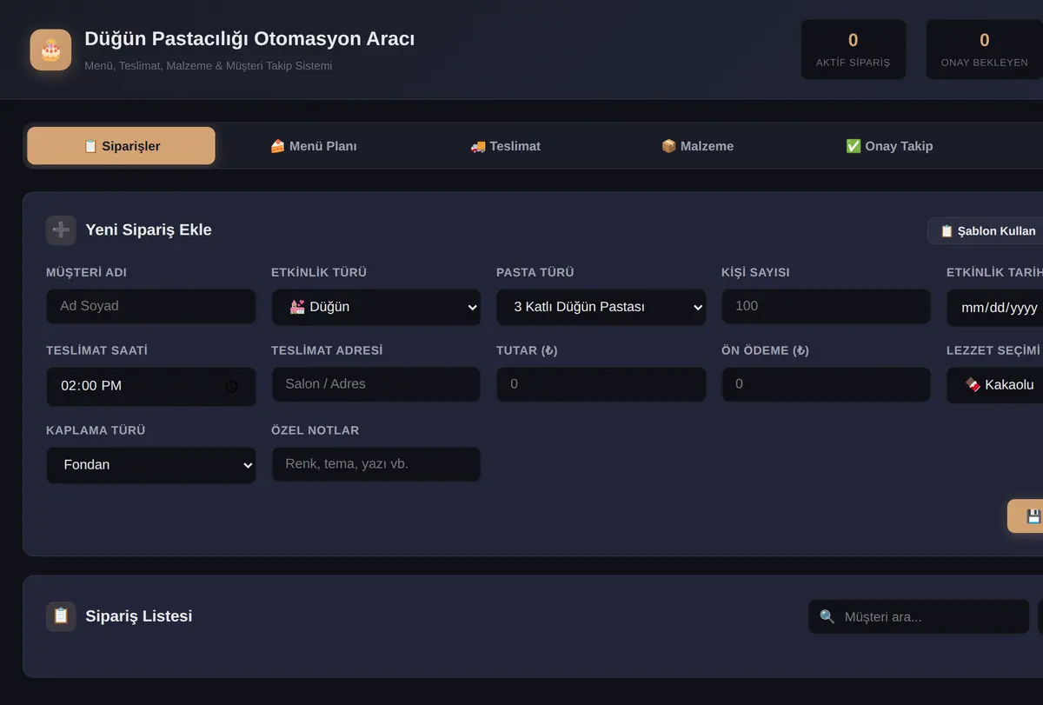Click the ÖZEL NOTLAR field label
The image size is (1043, 705).
[315, 431]
